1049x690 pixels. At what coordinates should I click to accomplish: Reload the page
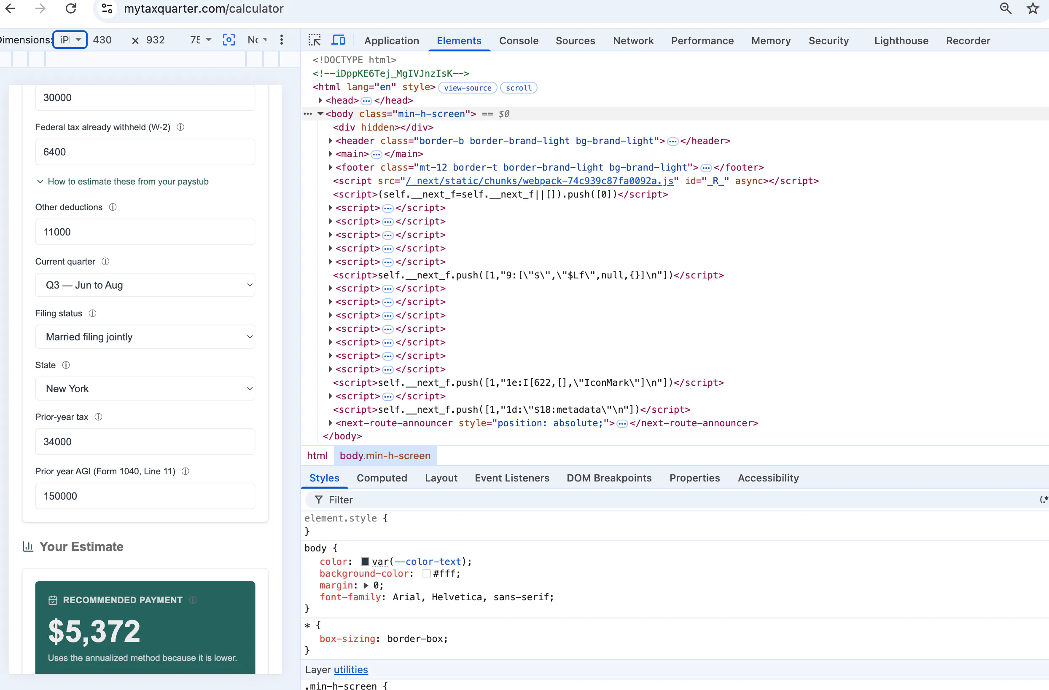[x=70, y=8]
